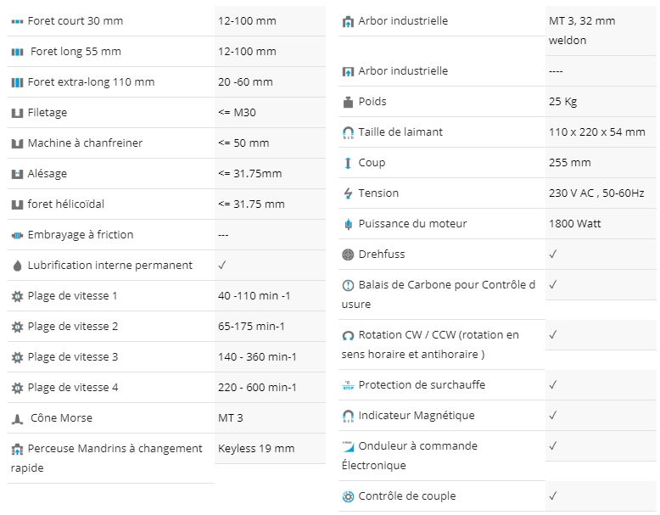
Task: Click the Embrayage à friction icon
Action: 17,235
